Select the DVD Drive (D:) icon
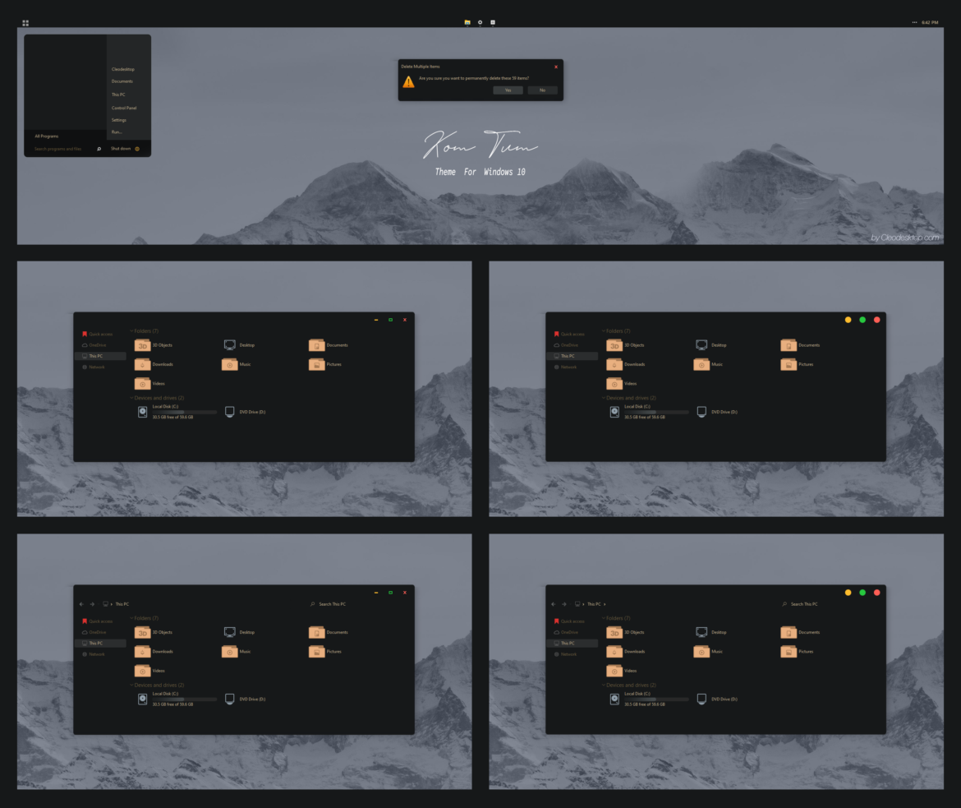Screen dimensions: 961x808 point(228,411)
